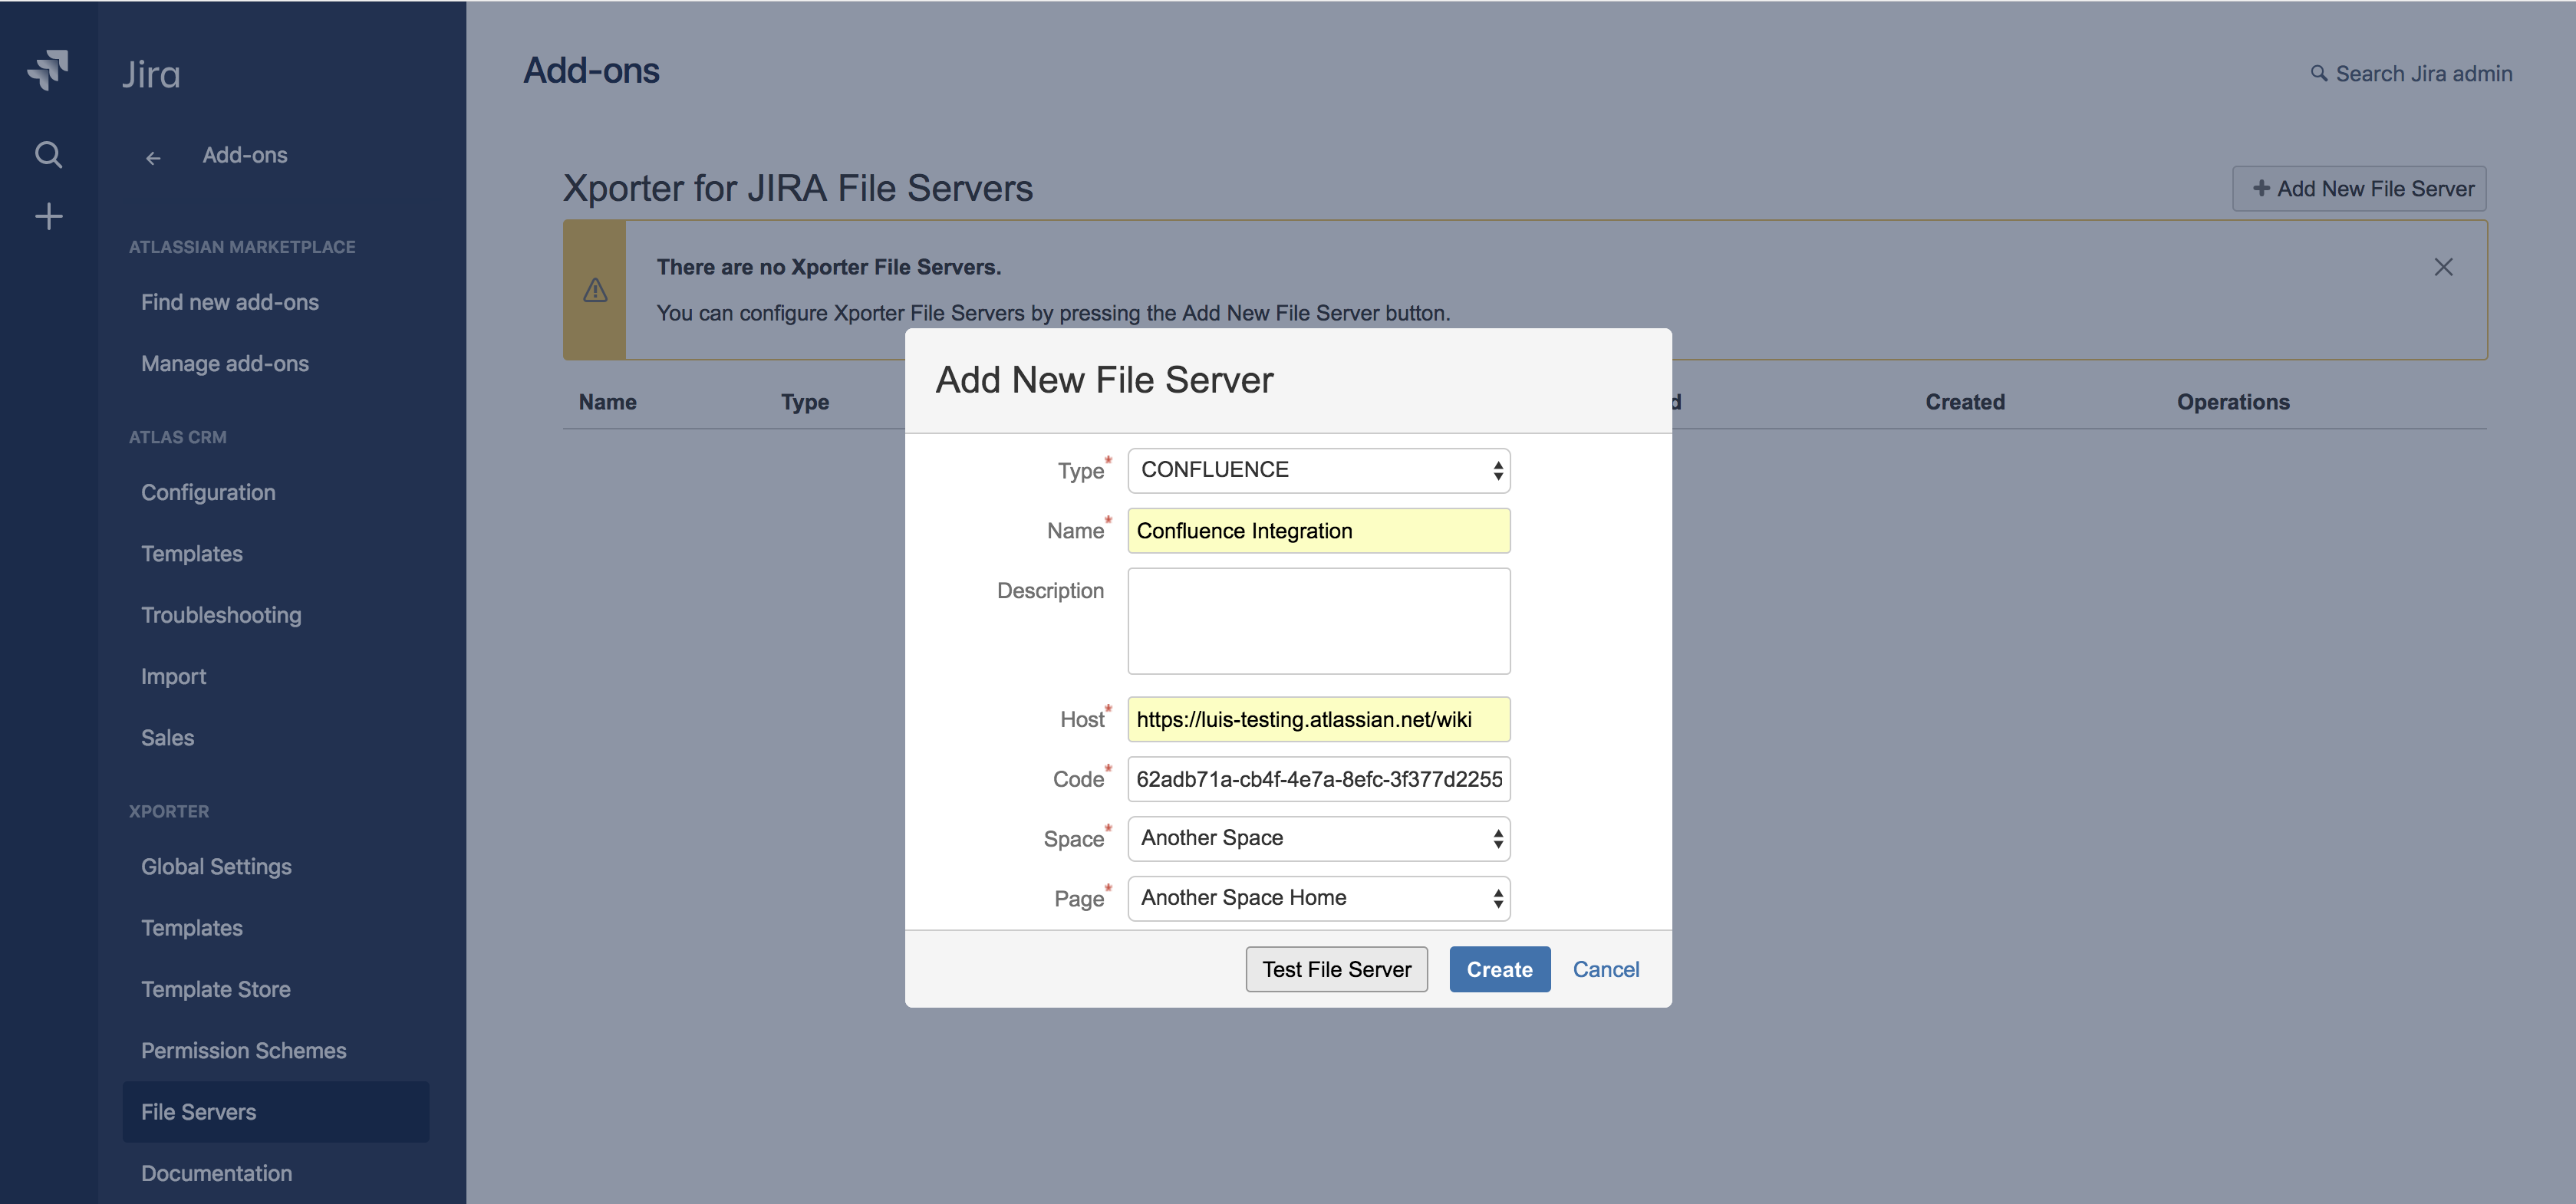Open the Type dropdown showing CONFLUENCE
The width and height of the screenshot is (2576, 1204).
tap(1318, 470)
